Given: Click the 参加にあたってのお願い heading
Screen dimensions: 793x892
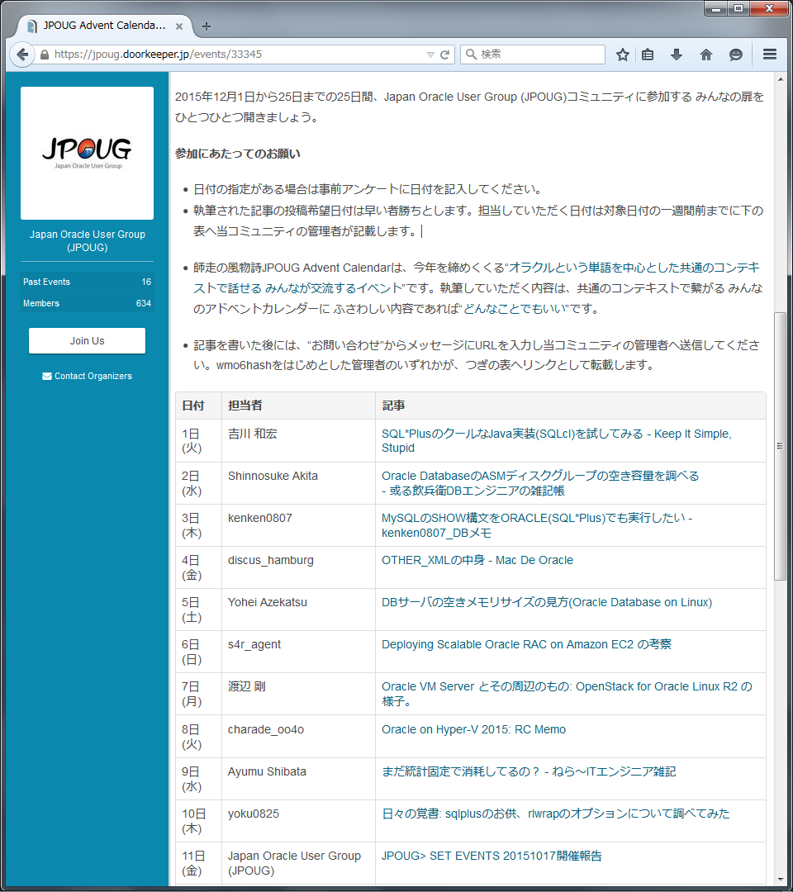Looking at the screenshot, I should coord(238,154).
